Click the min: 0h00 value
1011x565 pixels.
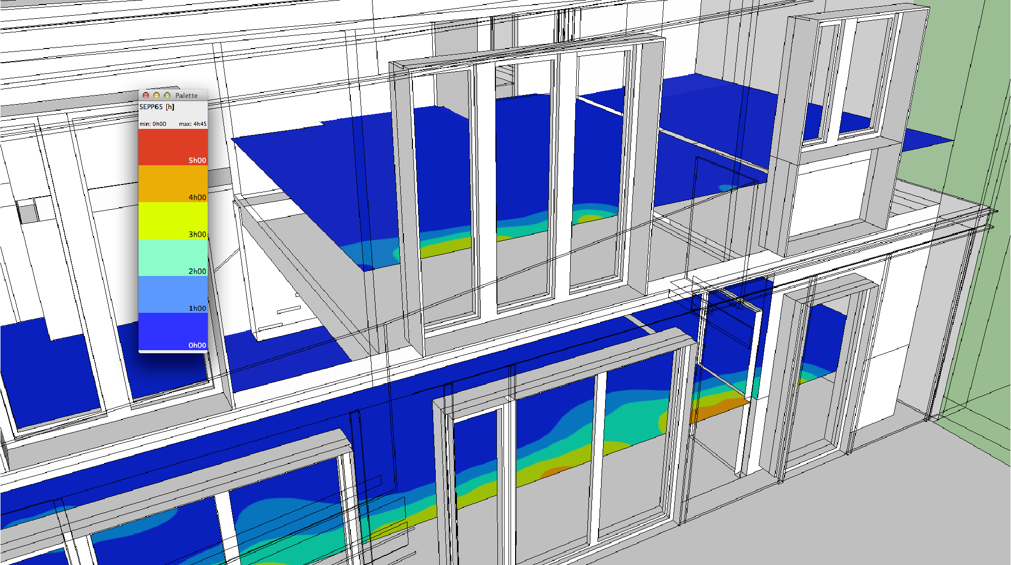pos(153,124)
